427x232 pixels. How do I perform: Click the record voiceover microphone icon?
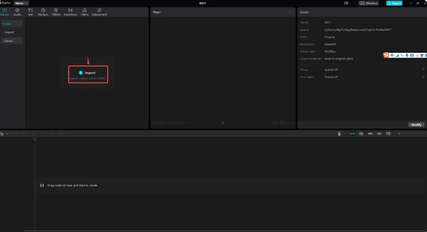click(339, 133)
